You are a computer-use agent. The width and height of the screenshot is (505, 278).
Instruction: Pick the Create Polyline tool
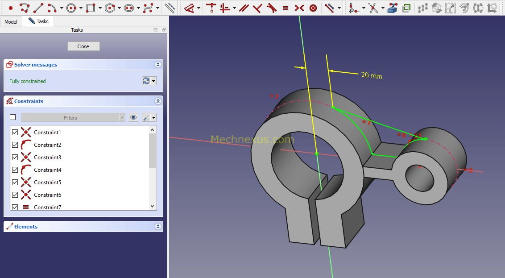[x=25, y=8]
